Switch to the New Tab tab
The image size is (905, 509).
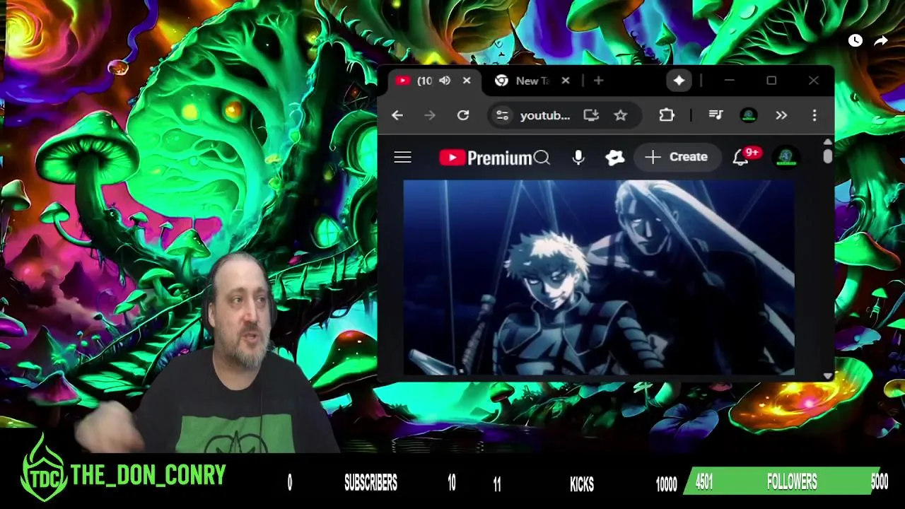532,81
